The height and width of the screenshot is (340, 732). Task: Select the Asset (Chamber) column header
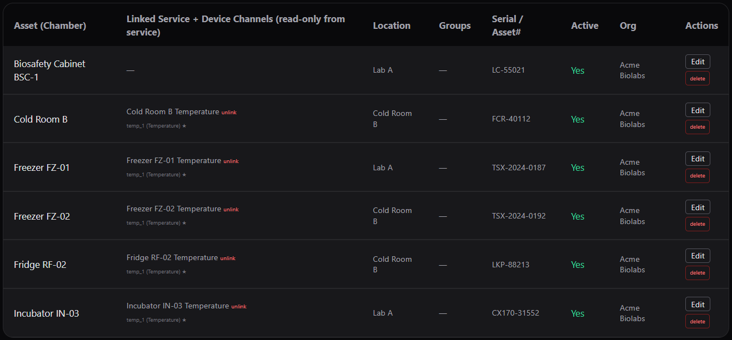[50, 26]
